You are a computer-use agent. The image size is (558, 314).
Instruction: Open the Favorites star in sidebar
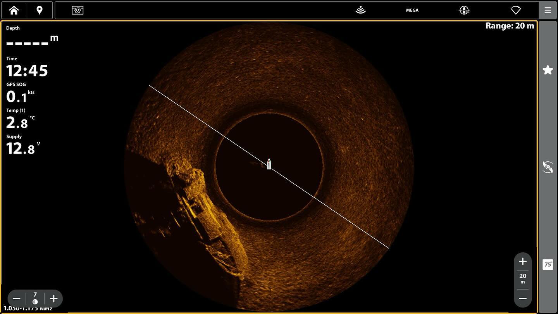click(x=548, y=70)
